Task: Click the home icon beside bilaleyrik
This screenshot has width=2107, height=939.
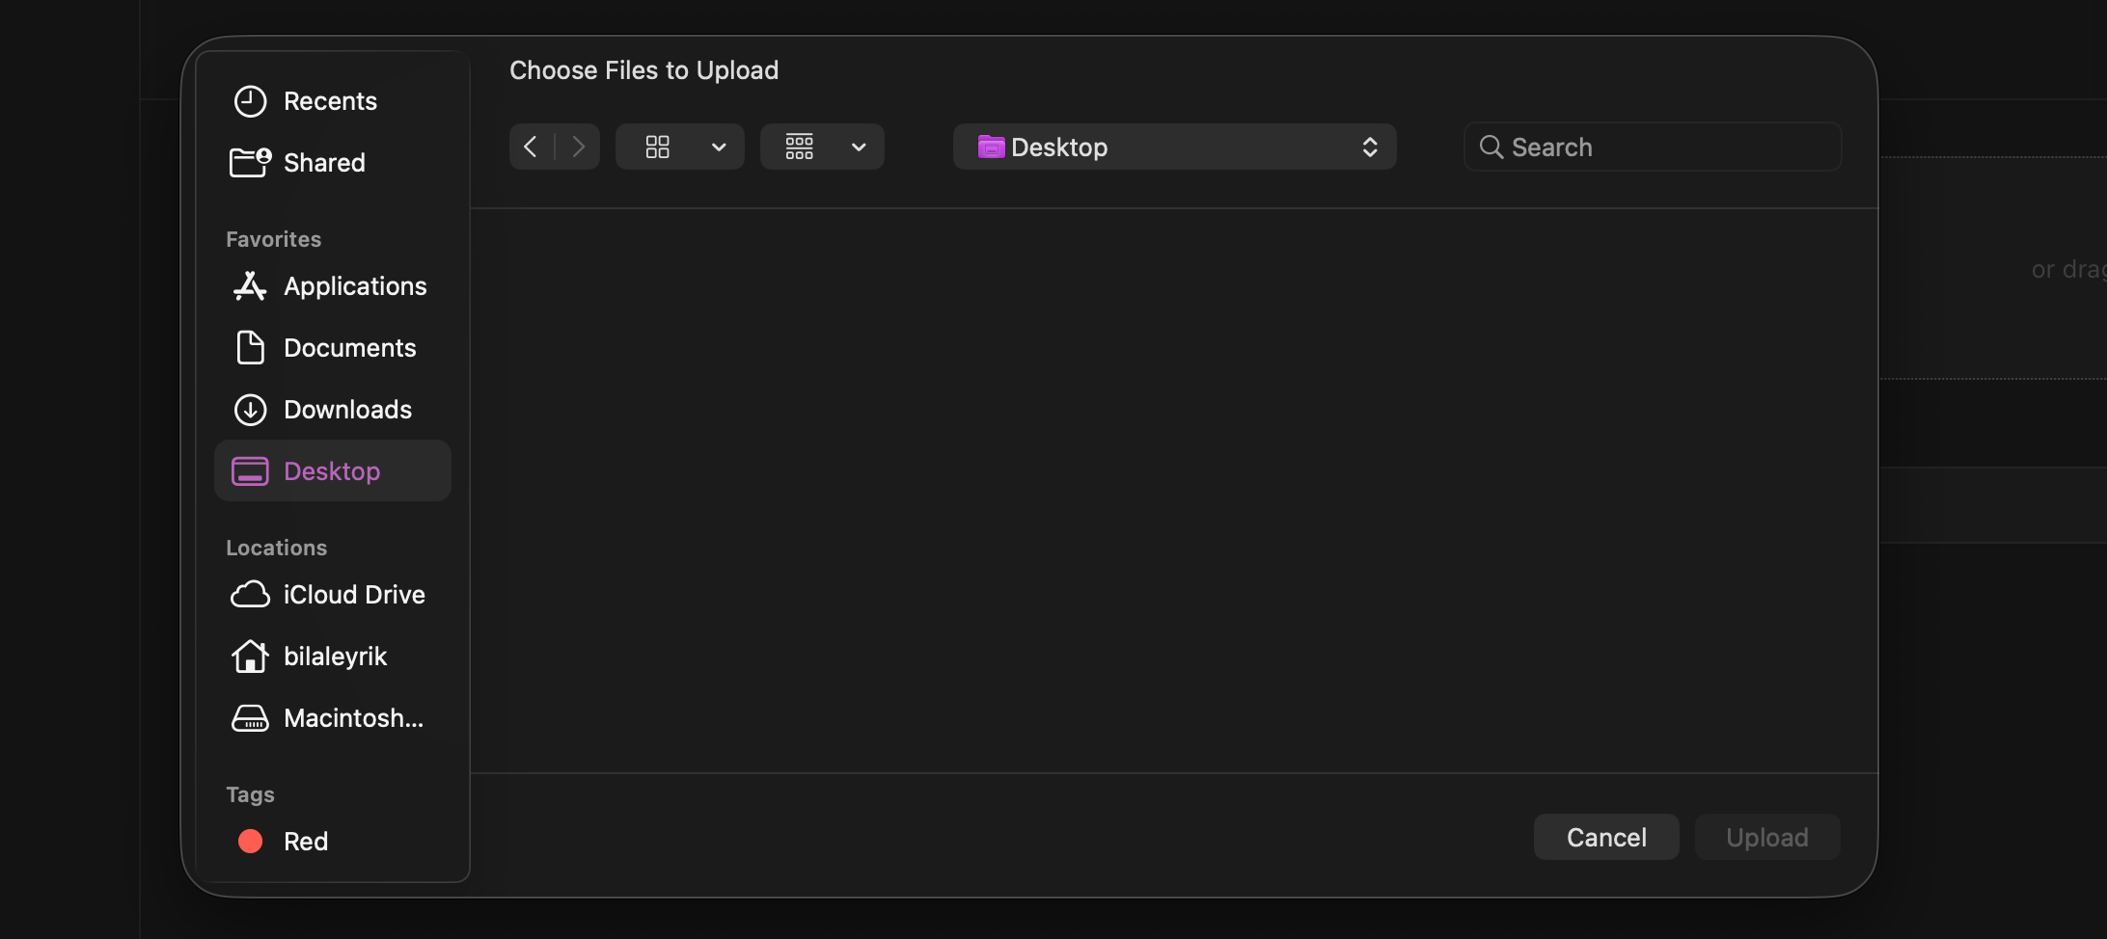Action: (x=250, y=656)
